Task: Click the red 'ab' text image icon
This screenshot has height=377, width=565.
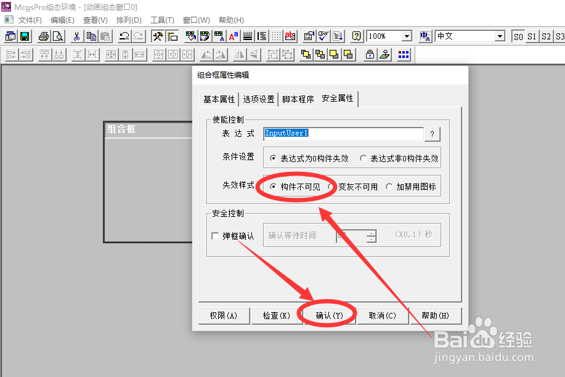Action: (x=290, y=36)
